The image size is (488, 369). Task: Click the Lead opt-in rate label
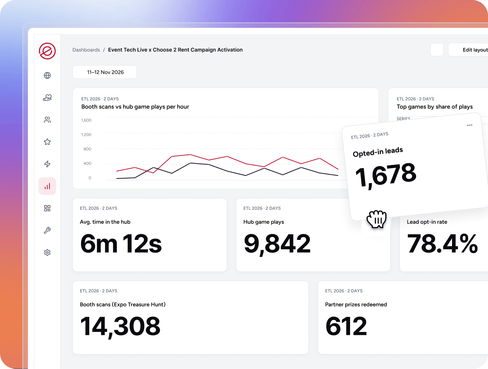(427, 222)
